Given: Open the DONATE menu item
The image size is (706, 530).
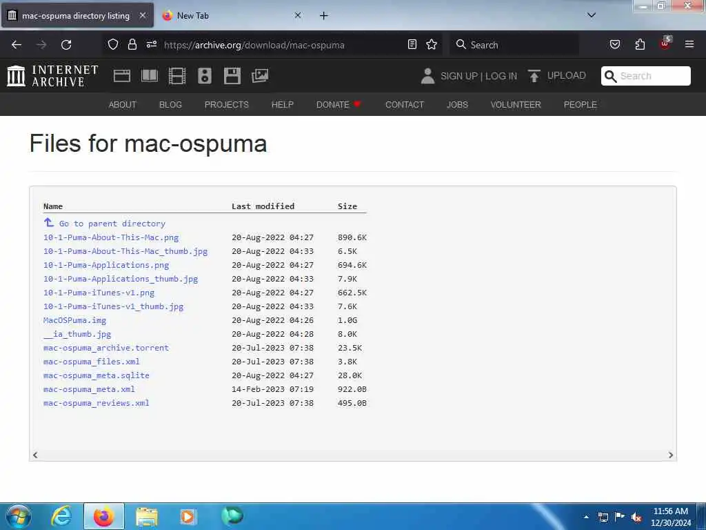Looking at the screenshot, I should click(339, 105).
